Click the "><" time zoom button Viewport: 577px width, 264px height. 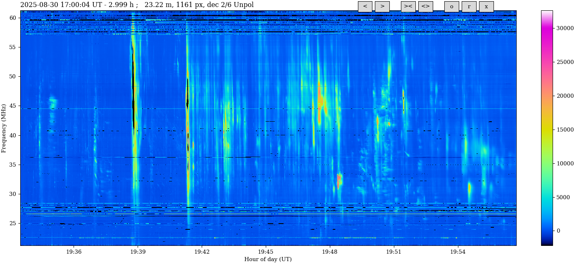pos(408,7)
